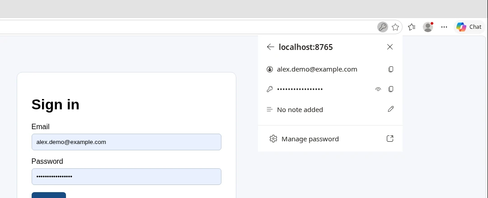Focus the Email input field
The width and height of the screenshot is (488, 198).
pos(127,142)
